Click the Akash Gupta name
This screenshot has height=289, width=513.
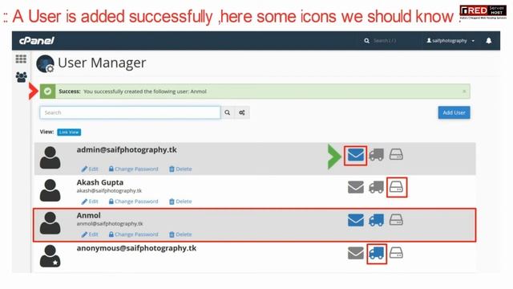(99, 182)
